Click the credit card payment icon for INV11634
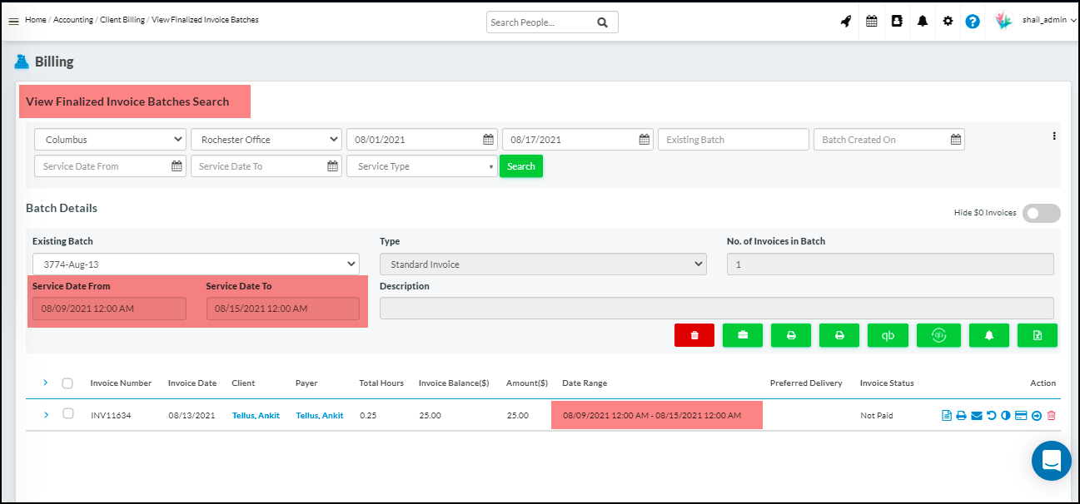The image size is (1080, 504). point(1021,416)
